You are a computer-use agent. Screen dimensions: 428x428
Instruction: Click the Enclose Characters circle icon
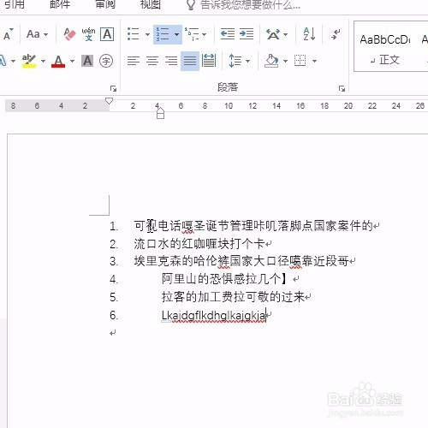pos(106,61)
